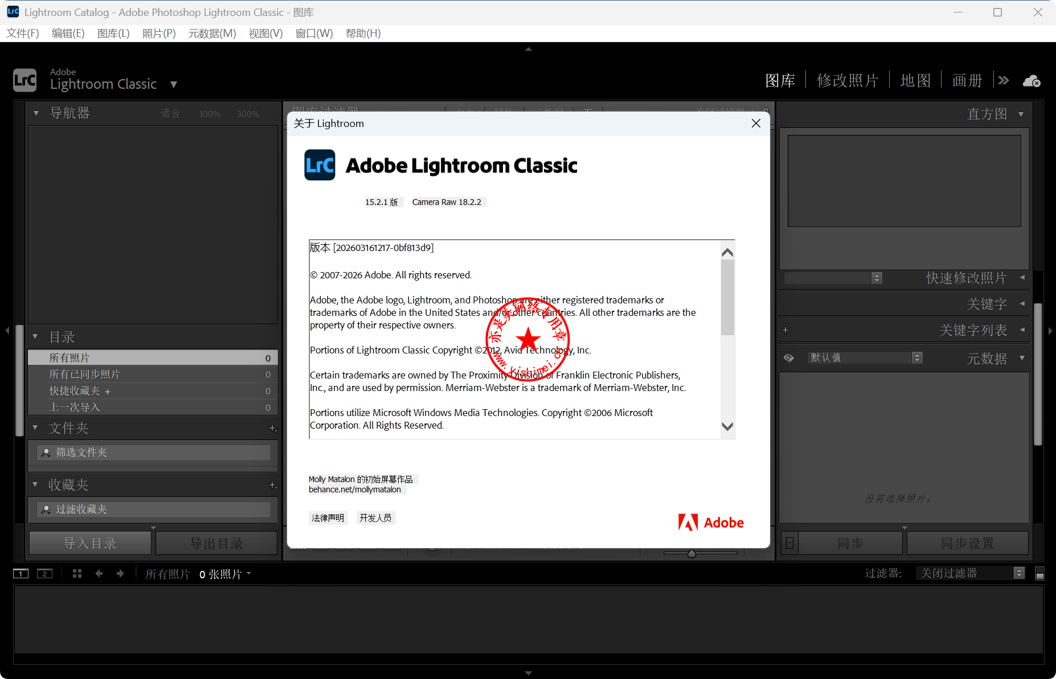The width and height of the screenshot is (1056, 679).
Task: Open the 文件(F) menu
Action: (23, 33)
